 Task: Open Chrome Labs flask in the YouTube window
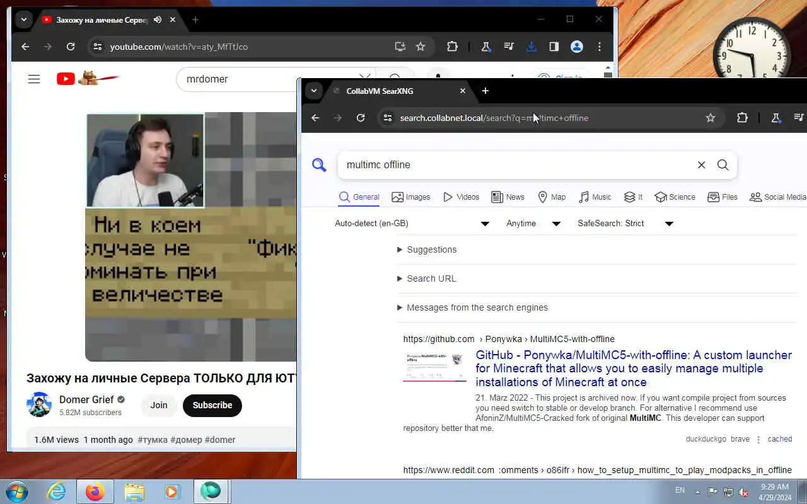pos(485,47)
